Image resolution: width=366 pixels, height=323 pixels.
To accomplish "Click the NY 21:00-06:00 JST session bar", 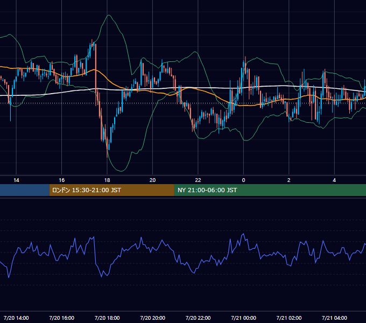I will [270, 190].
